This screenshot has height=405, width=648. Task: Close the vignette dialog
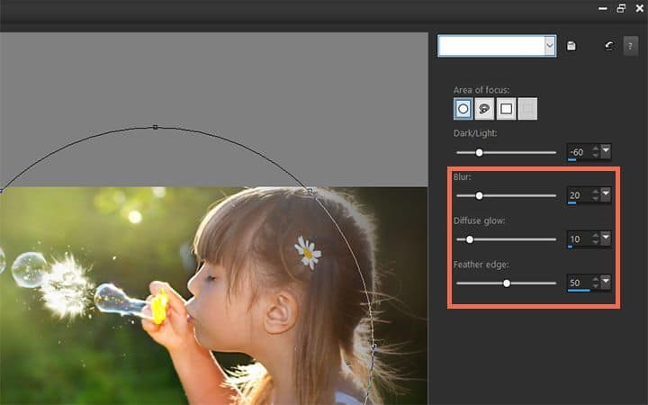click(640, 8)
